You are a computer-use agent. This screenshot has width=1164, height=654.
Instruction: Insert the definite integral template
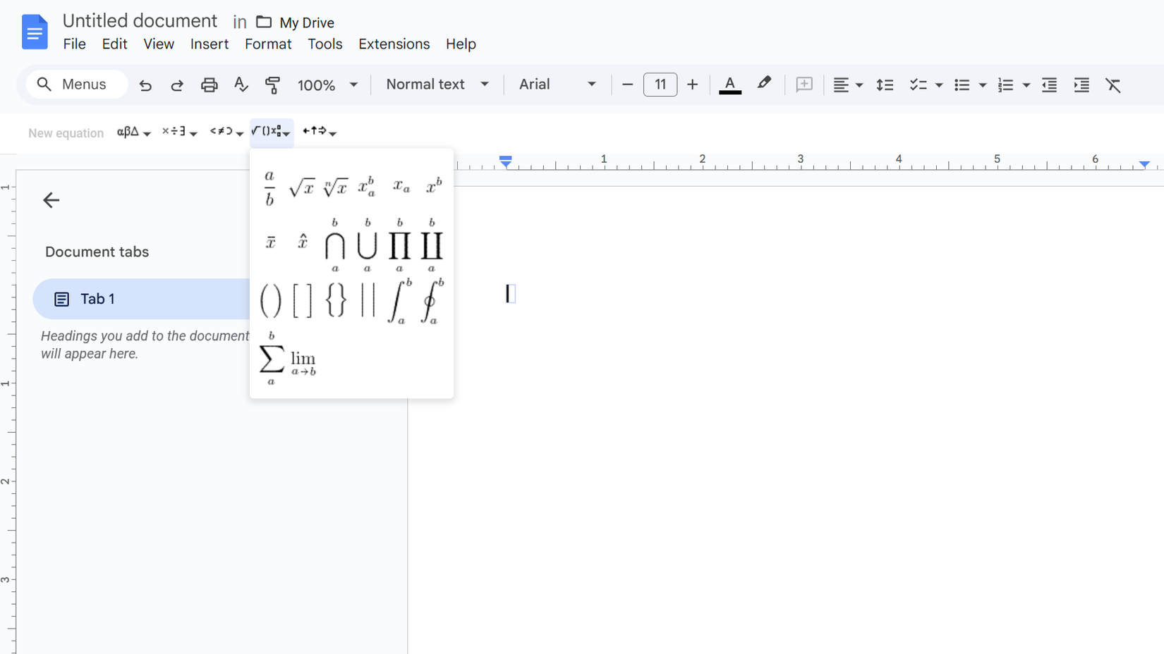tap(399, 302)
